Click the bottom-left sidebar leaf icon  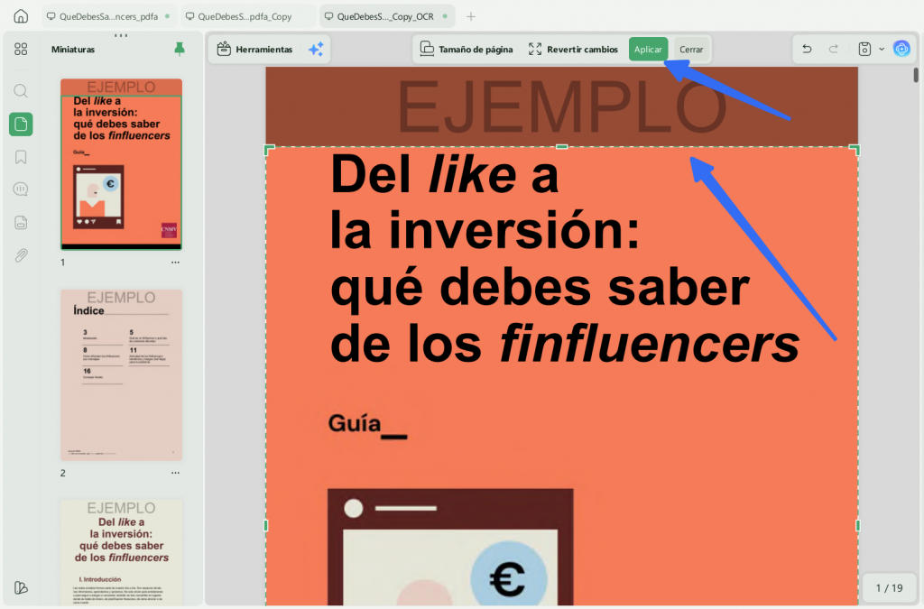(21, 587)
